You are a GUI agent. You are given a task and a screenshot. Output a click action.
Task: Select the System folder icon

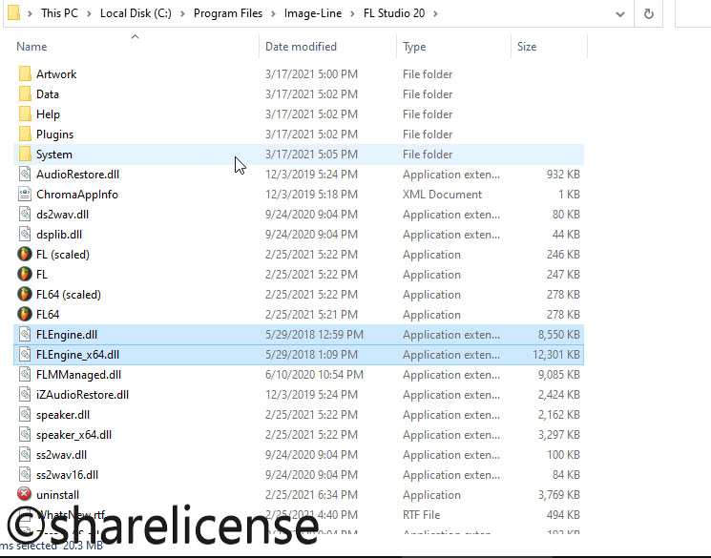pos(25,155)
